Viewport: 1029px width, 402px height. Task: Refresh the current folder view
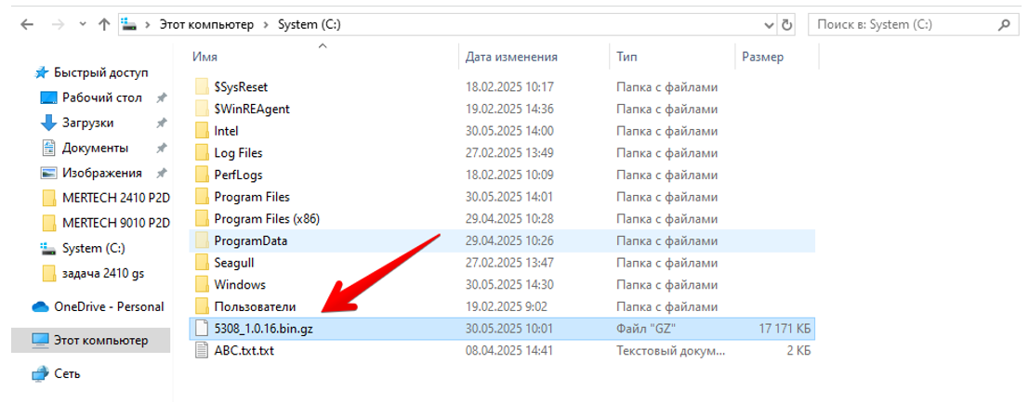pos(787,25)
